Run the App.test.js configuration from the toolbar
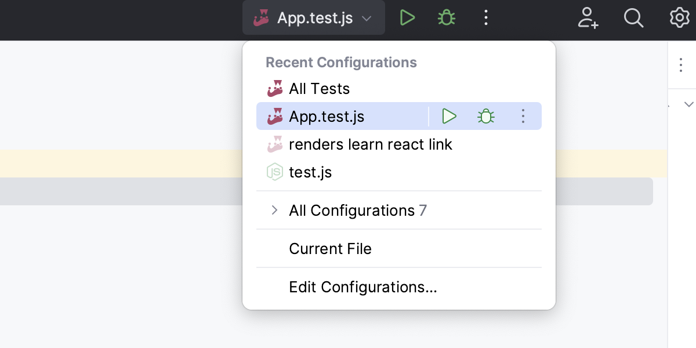 pyautogui.click(x=407, y=17)
